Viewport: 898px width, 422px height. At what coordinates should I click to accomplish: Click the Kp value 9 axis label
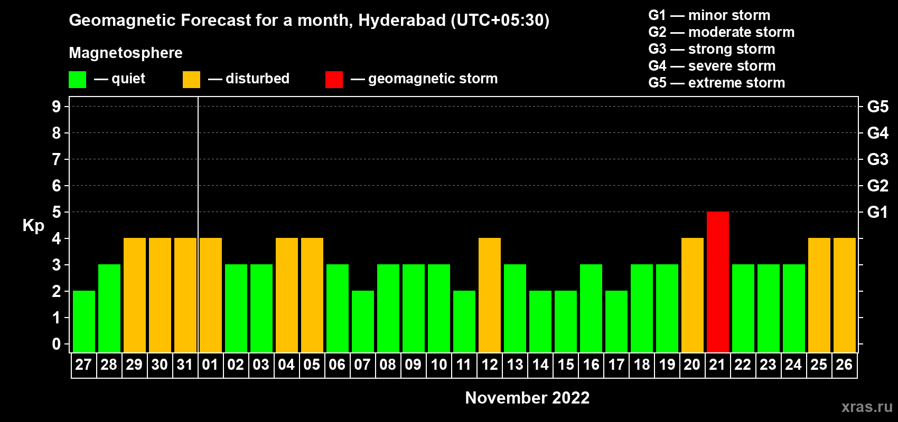coord(57,107)
